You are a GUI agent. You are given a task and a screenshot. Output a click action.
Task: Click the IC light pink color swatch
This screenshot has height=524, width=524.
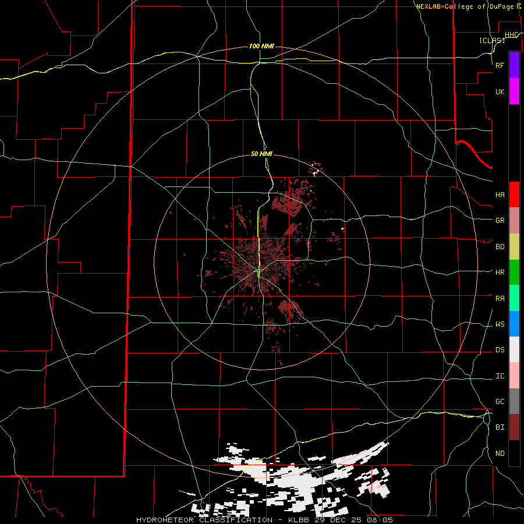click(514, 376)
